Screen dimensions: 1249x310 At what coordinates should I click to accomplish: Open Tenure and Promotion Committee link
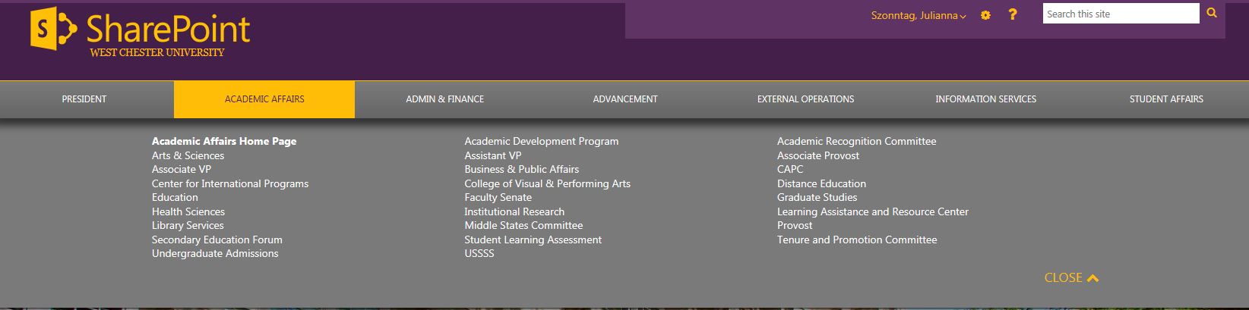click(857, 240)
